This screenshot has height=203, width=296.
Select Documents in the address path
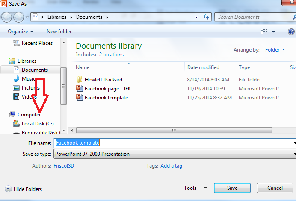pos(89,17)
